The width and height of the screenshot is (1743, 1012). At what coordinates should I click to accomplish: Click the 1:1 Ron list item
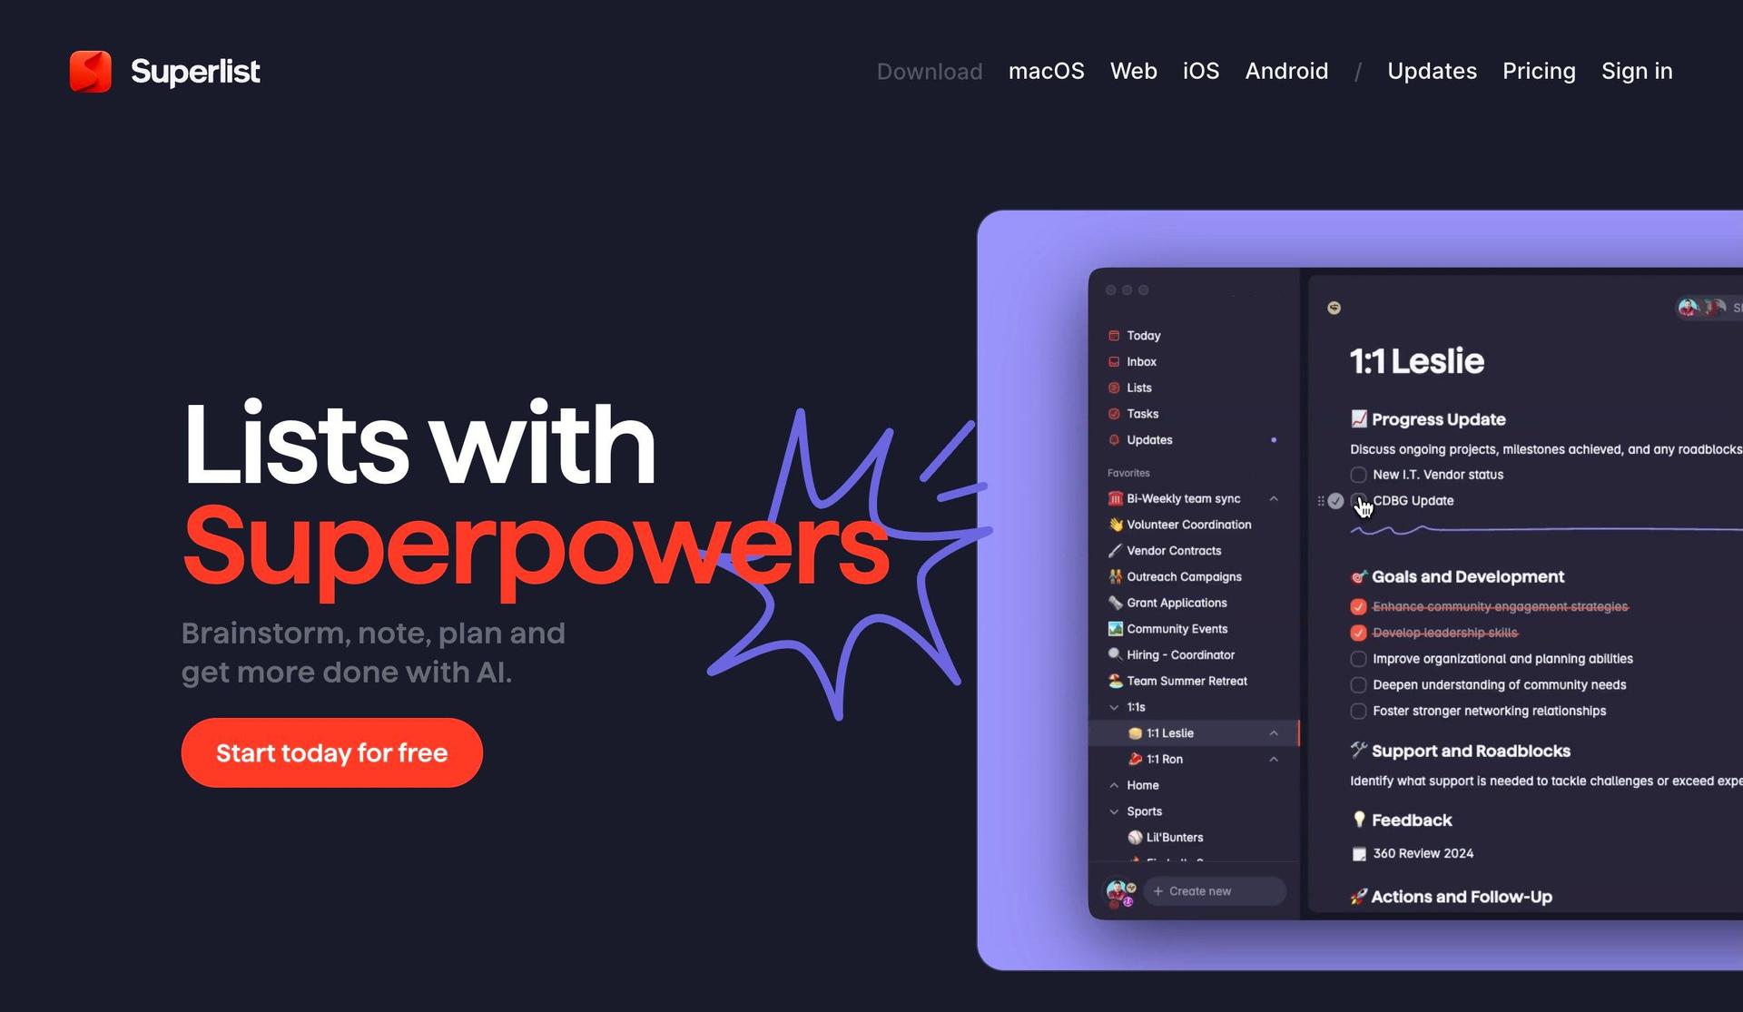pyautogui.click(x=1164, y=758)
